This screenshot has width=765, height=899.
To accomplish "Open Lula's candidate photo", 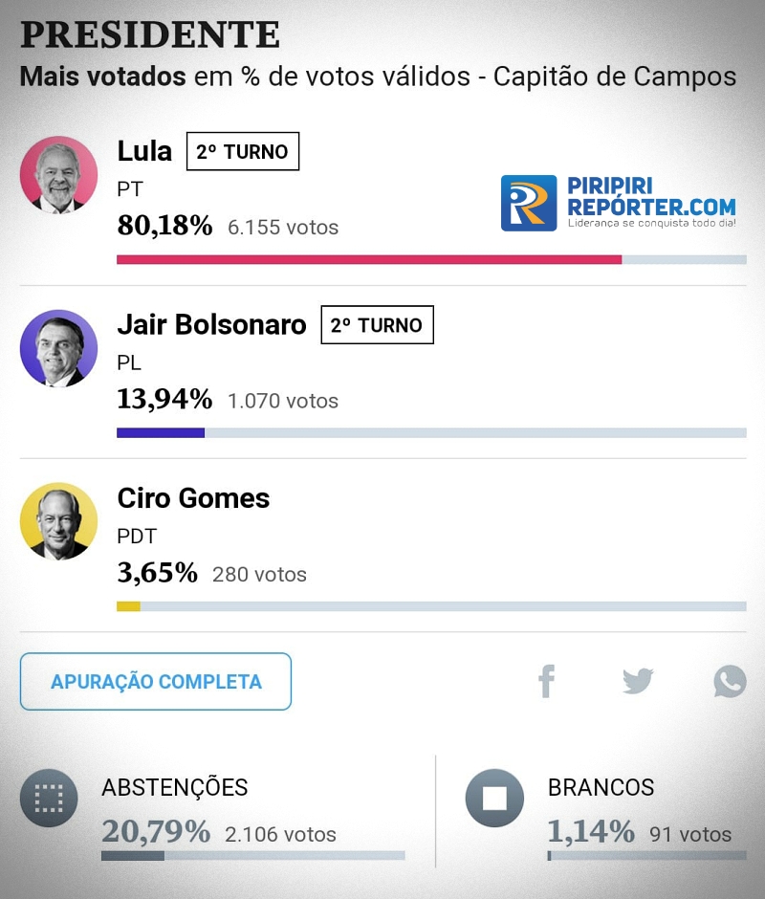I will tap(58, 175).
